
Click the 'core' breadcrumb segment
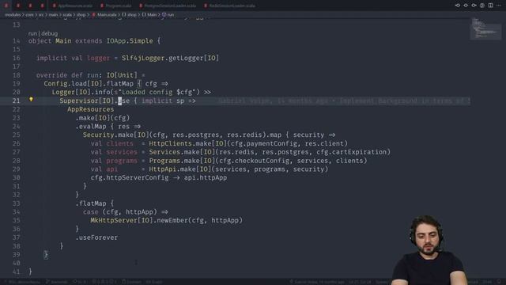pyautogui.click(x=29, y=14)
